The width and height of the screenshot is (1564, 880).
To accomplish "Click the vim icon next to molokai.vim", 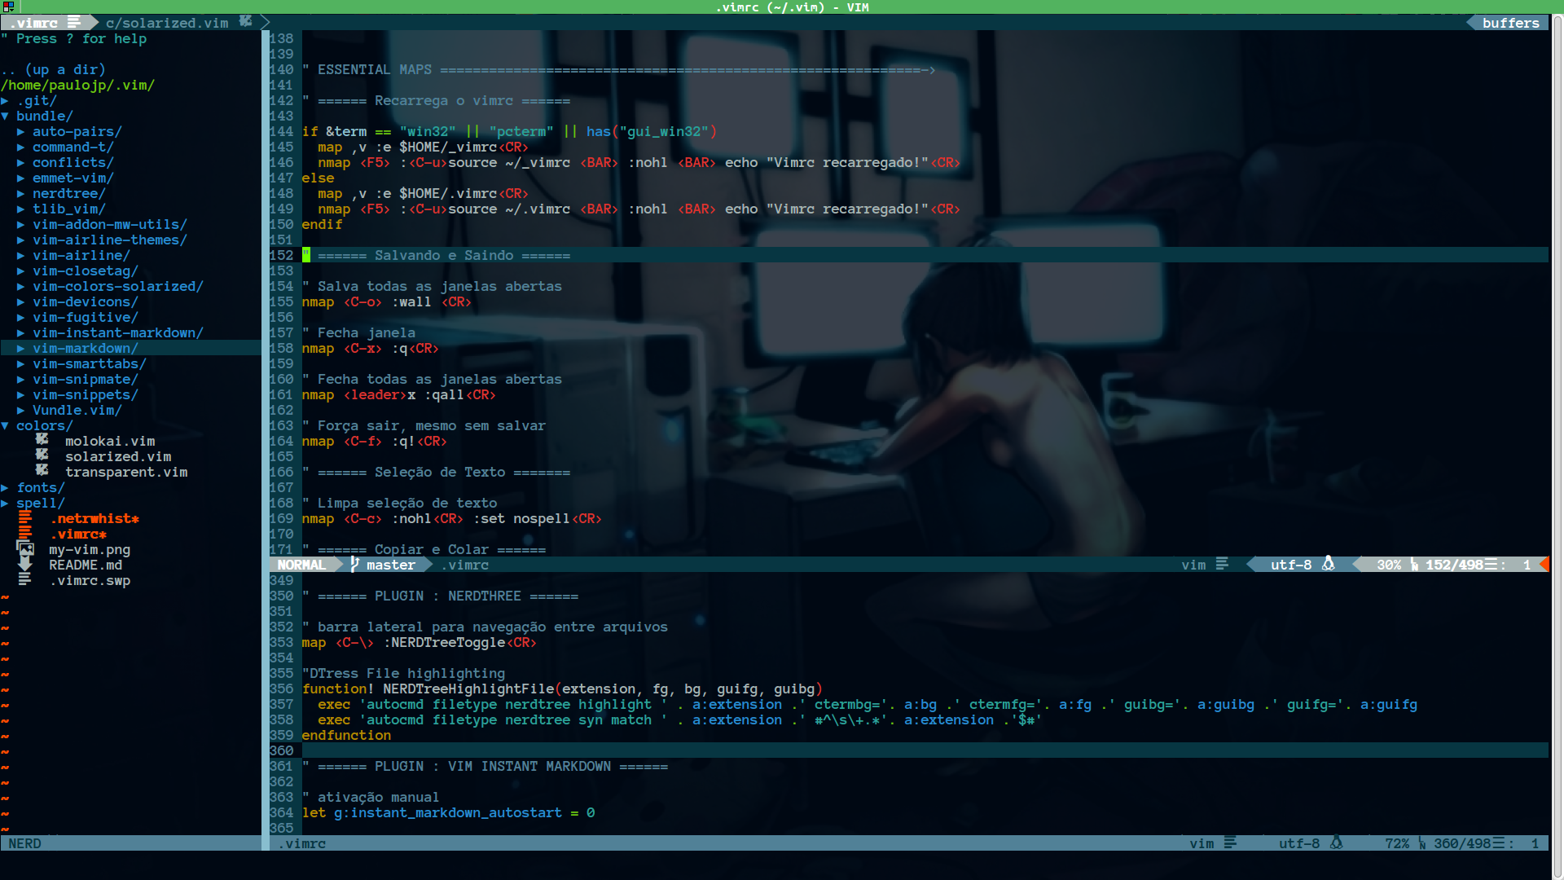I will pyautogui.click(x=42, y=440).
